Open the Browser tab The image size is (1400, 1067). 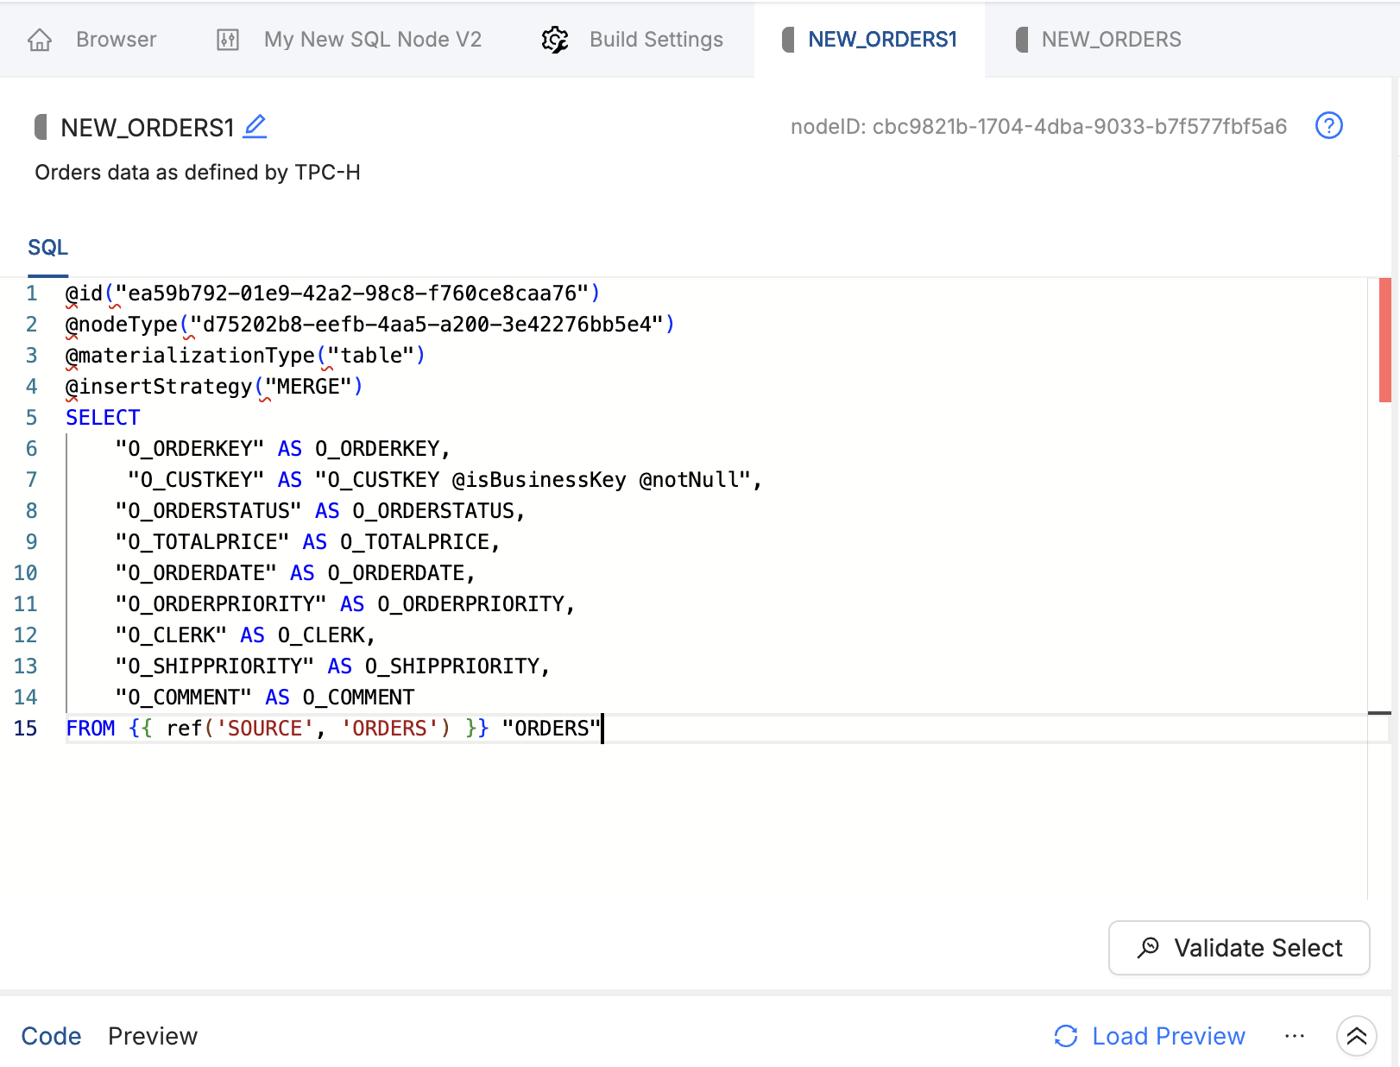click(116, 40)
